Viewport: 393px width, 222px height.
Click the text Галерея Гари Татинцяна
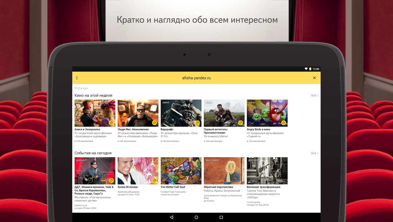tap(173, 192)
